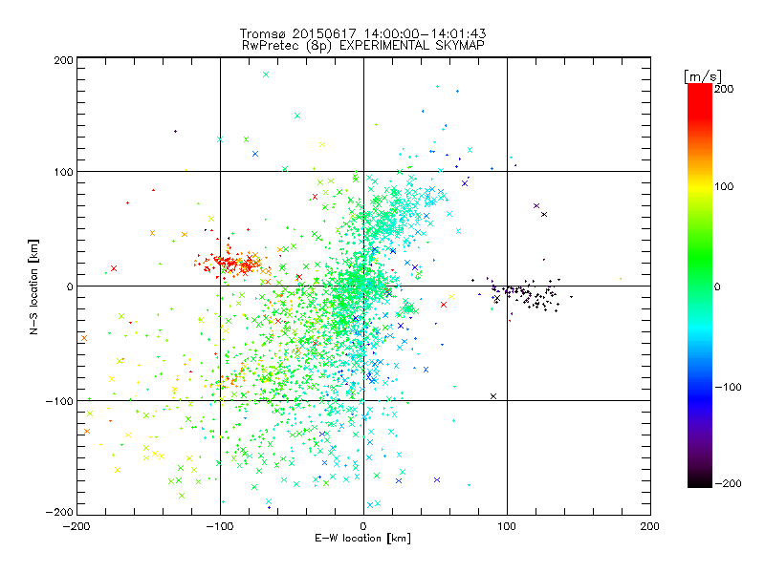Click the y-axis tick label "100"
This screenshot has width=765, height=573.
coord(63,172)
